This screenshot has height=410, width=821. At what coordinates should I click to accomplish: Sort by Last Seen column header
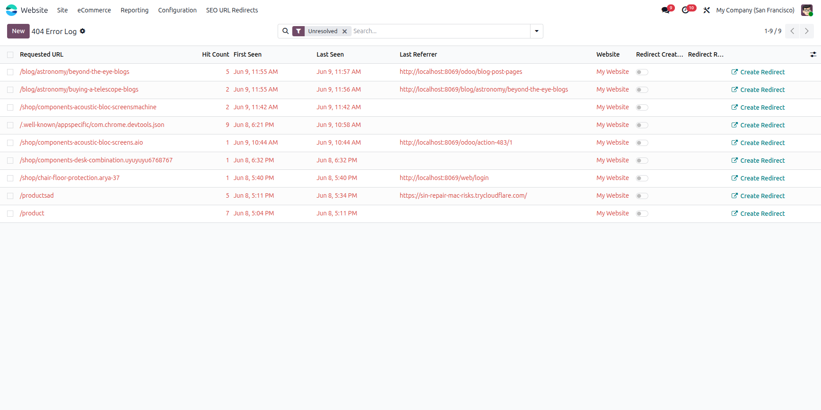click(x=330, y=54)
